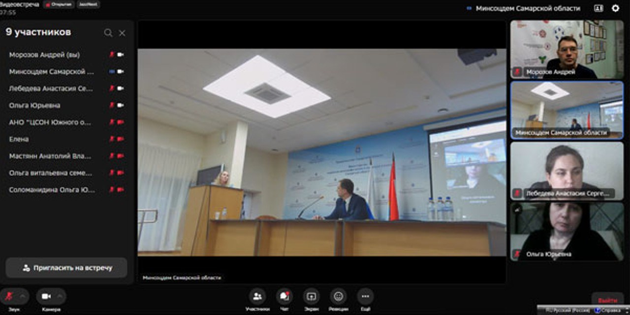Expand camera options arrow next to Камера
The image size is (630, 315).
[60, 296]
